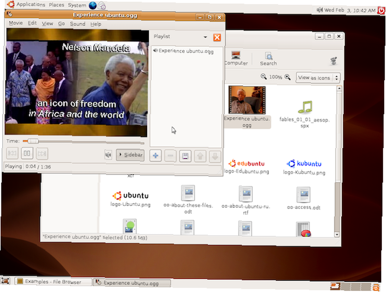Select logo-Edubuntu.png file
The height and width of the screenshot is (292, 386).
pos(246,167)
